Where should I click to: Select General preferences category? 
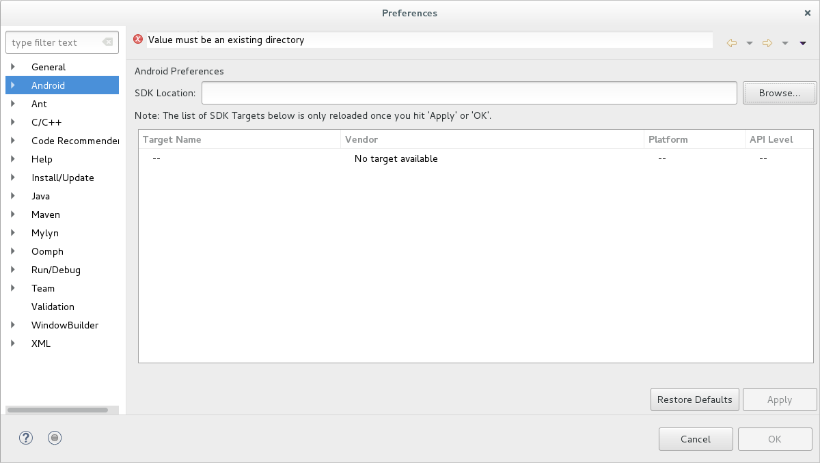pos(49,67)
